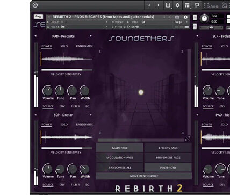This screenshot has width=230, height=195.
Task: Select previous instrument arrow beside camera icon
Action: [164, 17]
